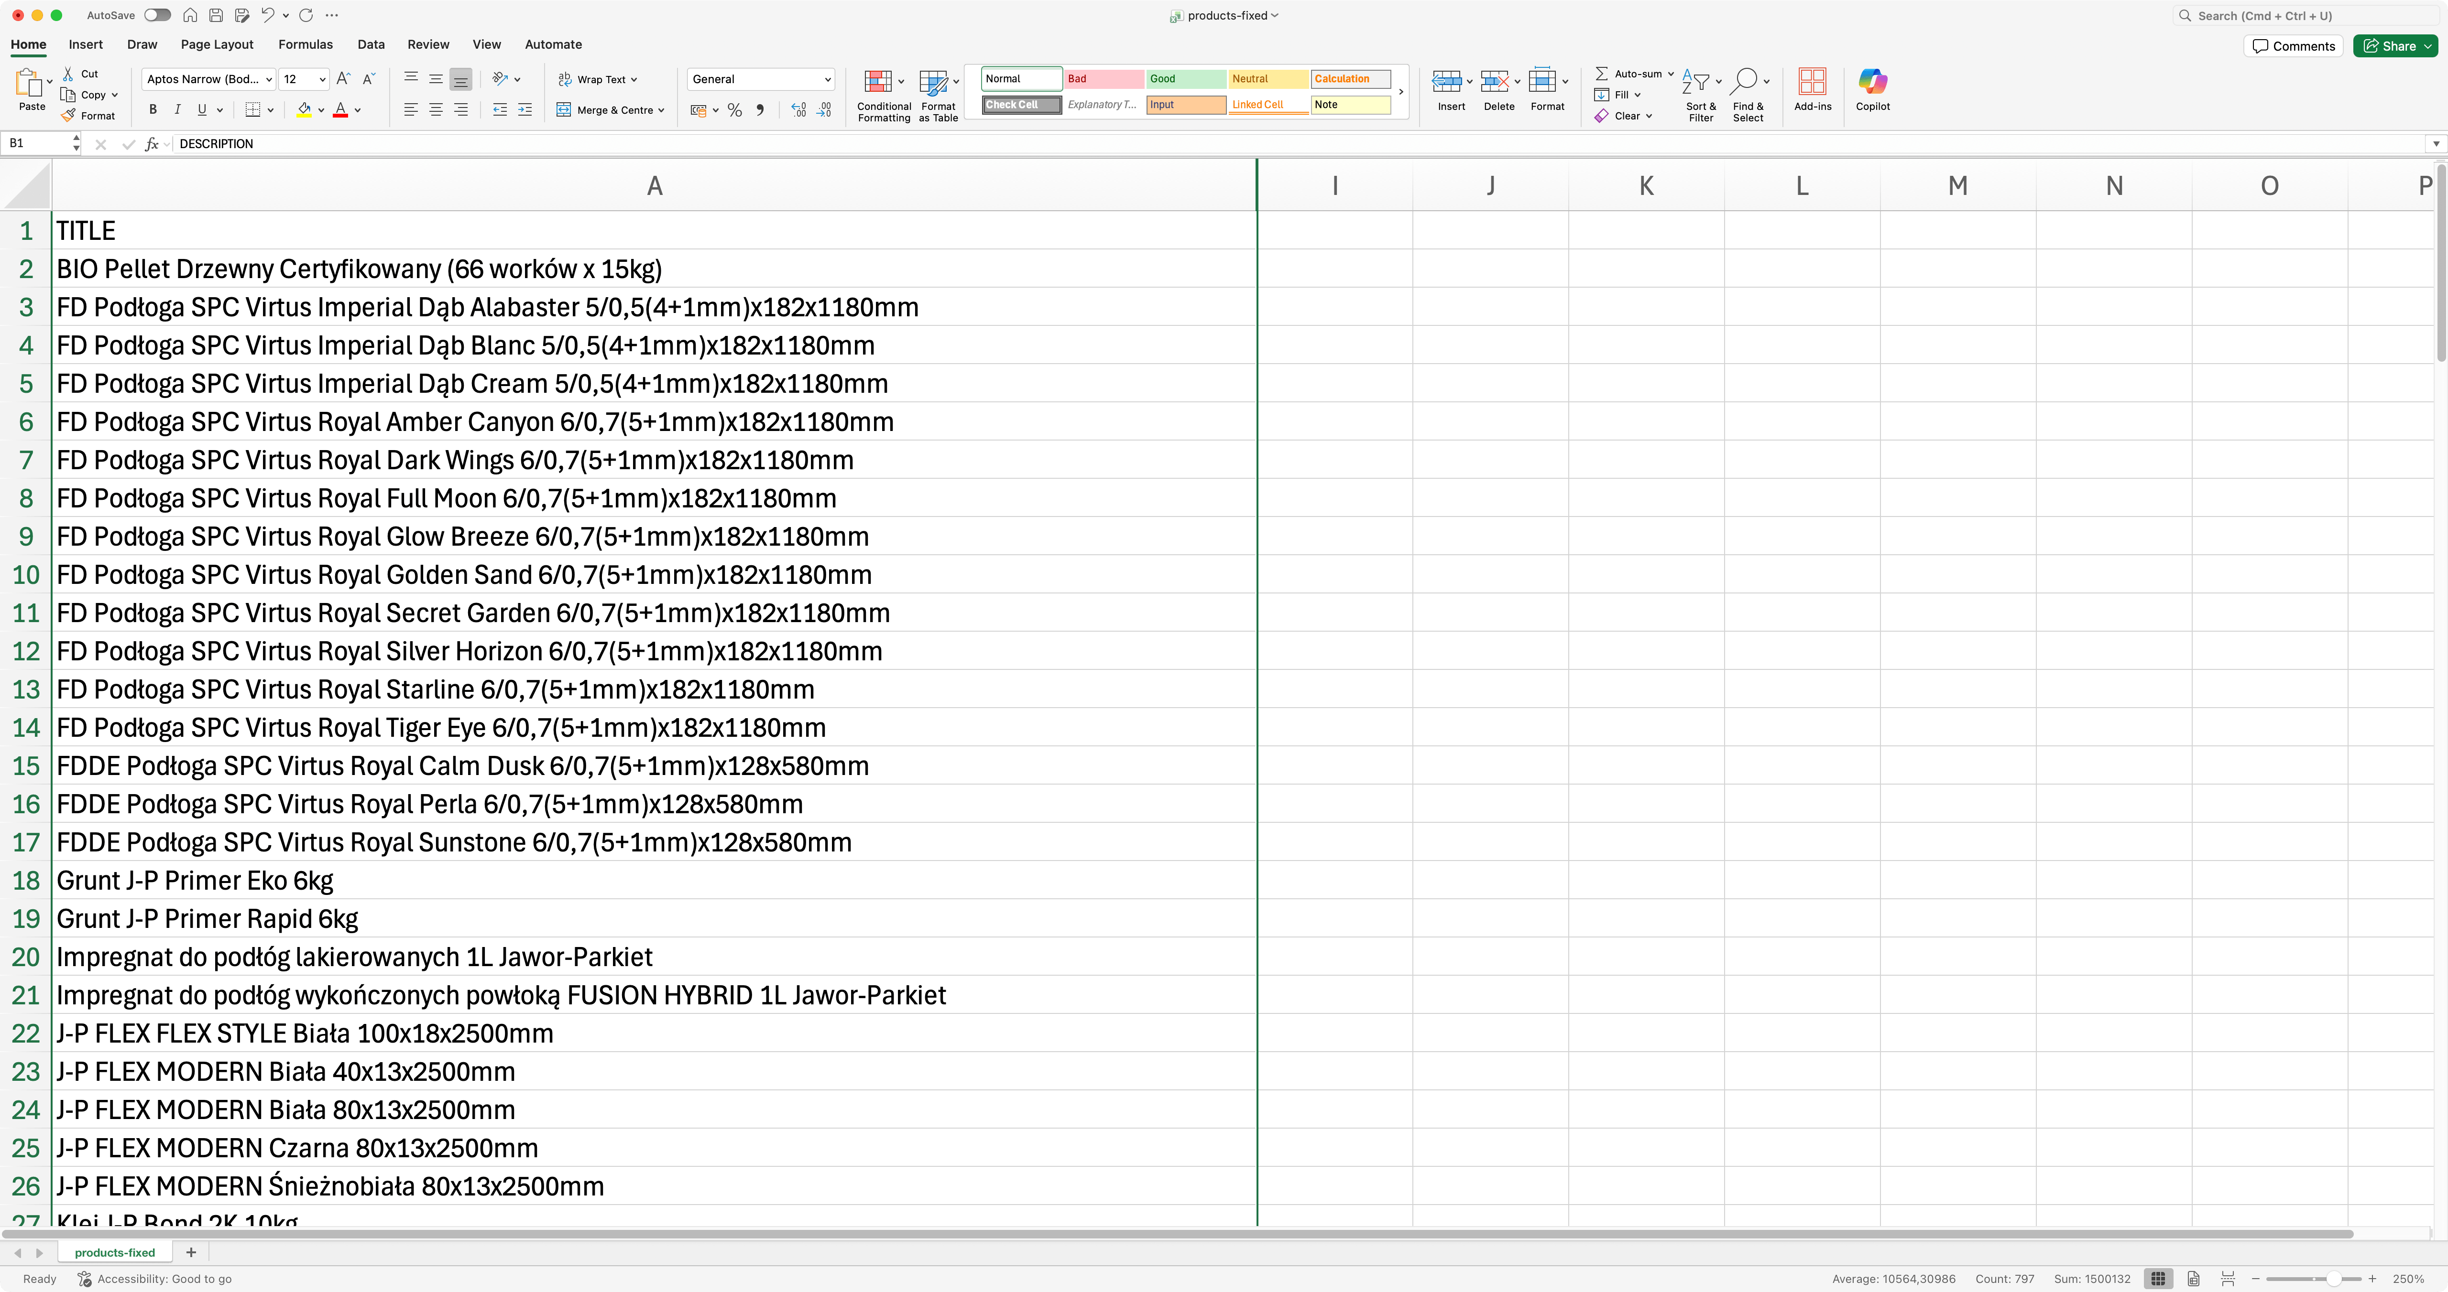Click the Bold formatting icon
Image resolution: width=2448 pixels, height=1292 pixels.
click(x=153, y=110)
